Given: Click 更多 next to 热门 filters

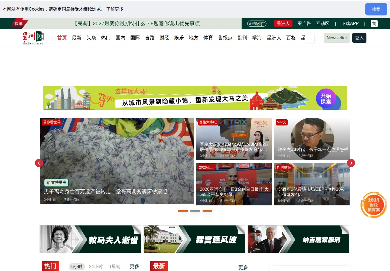Looking at the screenshot, I should [135, 266].
